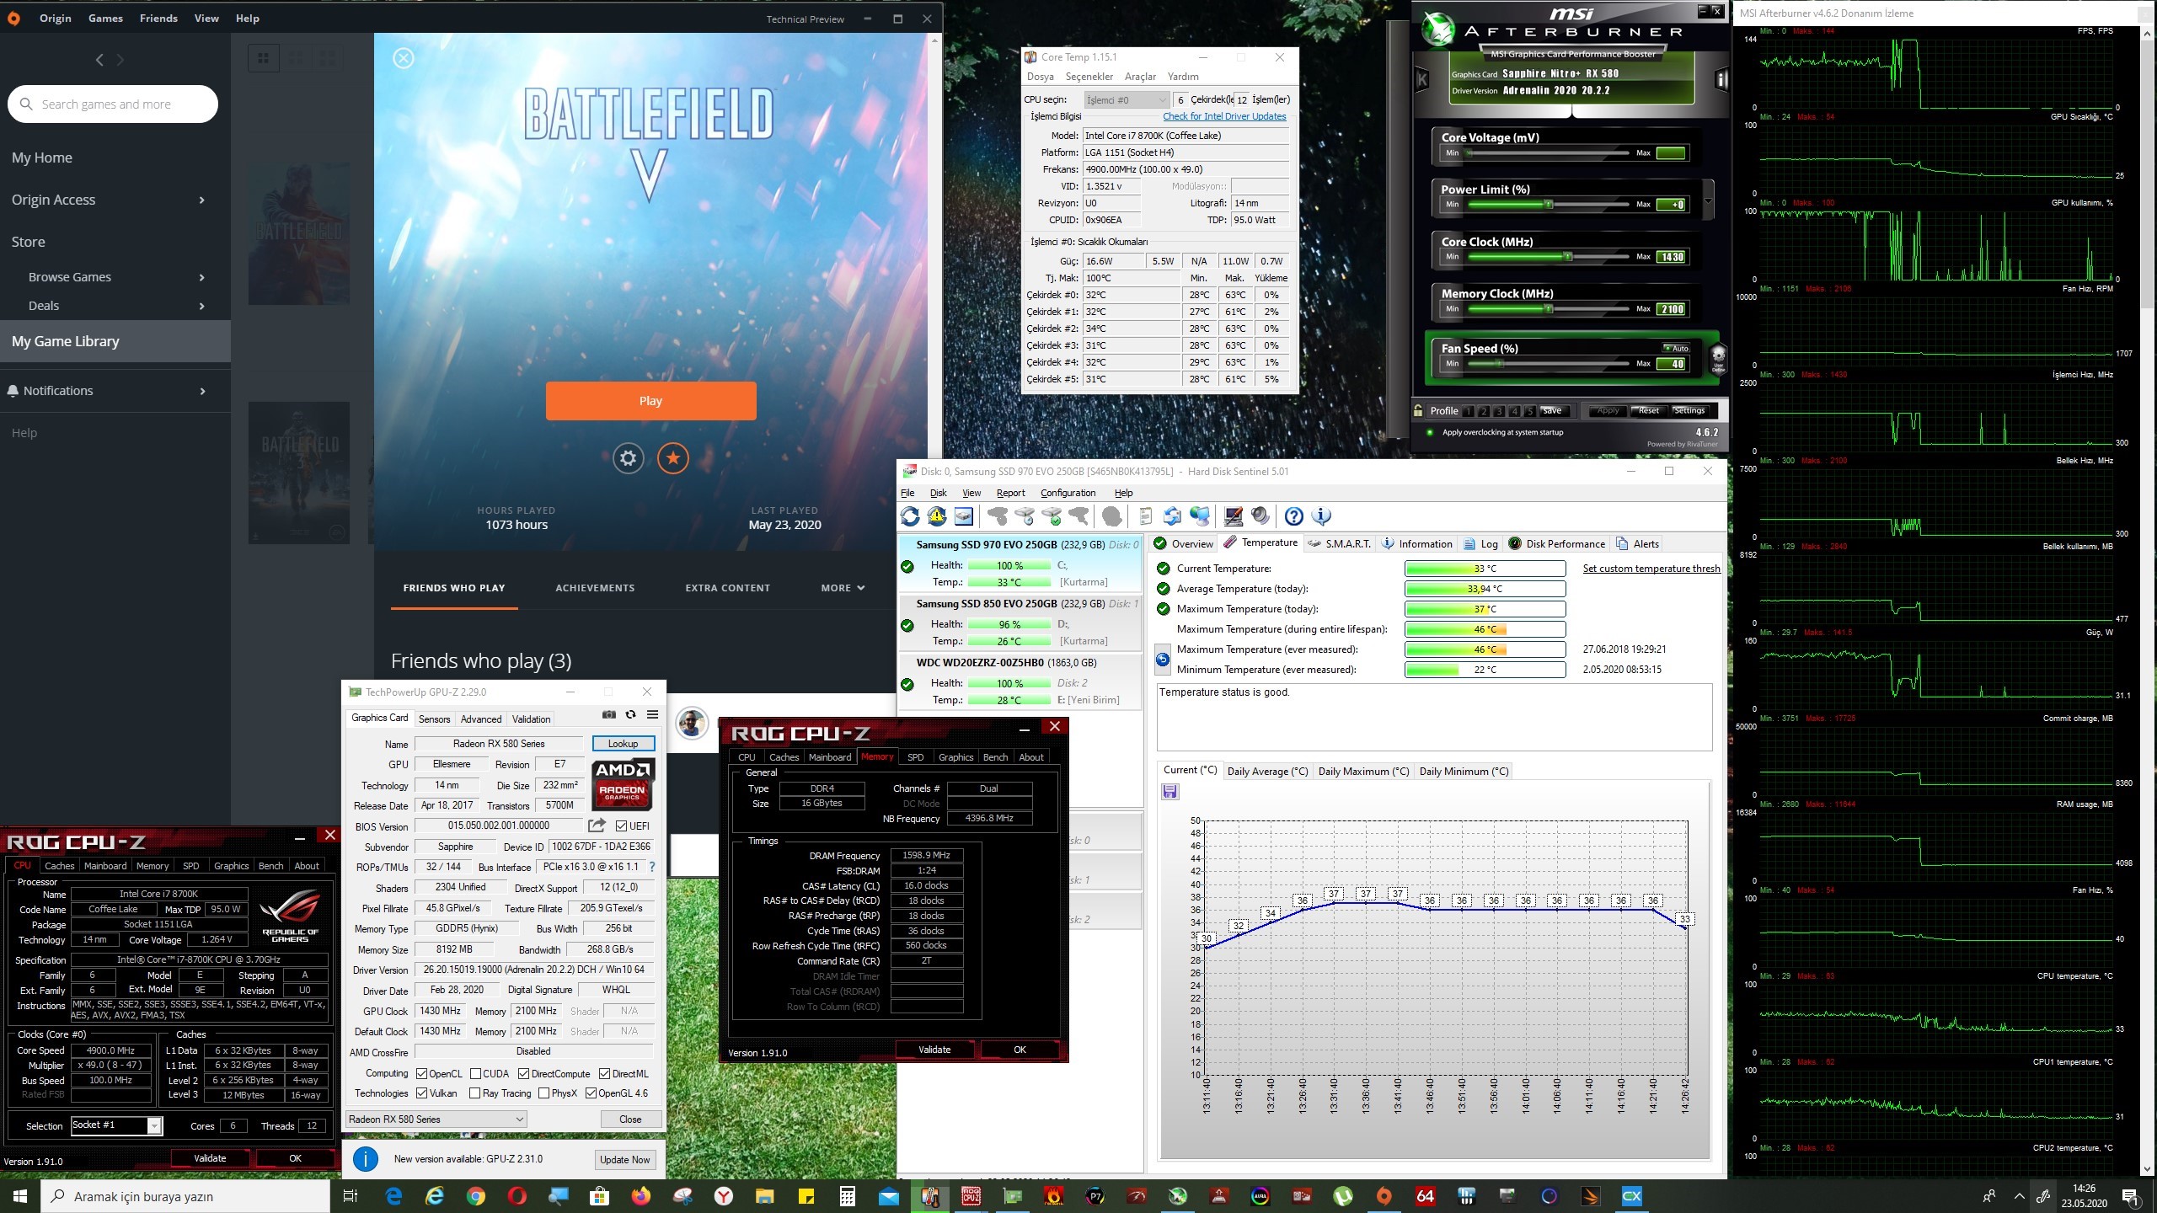Click the report document icon in Sentinel toolbar
Viewport: 2157px width, 1213px height.
[1146, 516]
